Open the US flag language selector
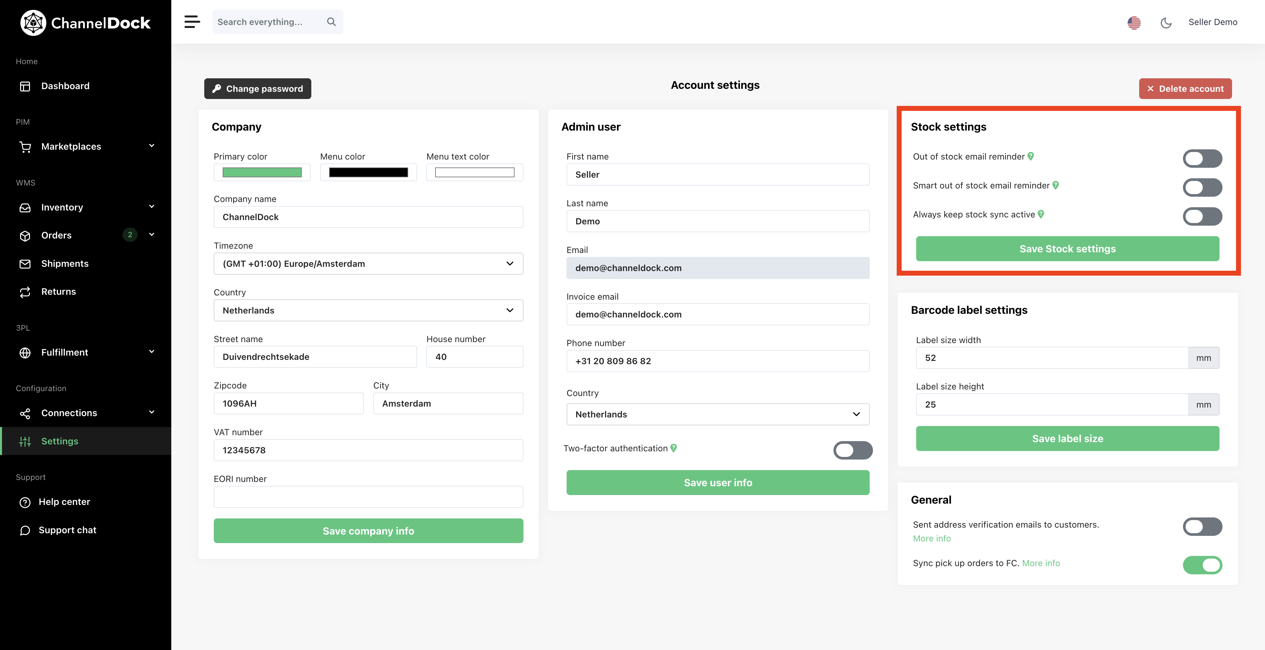 pyautogui.click(x=1134, y=23)
